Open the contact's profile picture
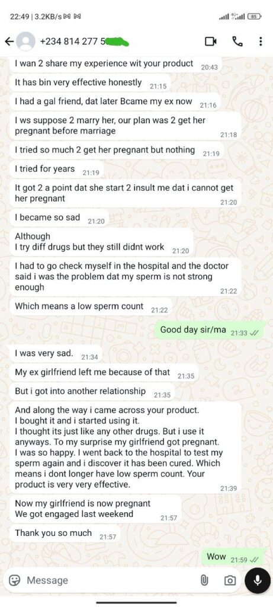This screenshot has width=273, height=607. coord(26,41)
